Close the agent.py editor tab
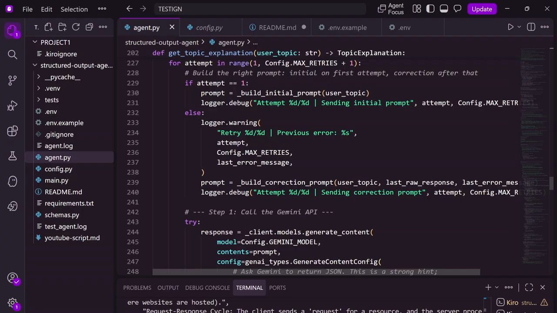Viewport: 557px width, 313px height. click(172, 27)
